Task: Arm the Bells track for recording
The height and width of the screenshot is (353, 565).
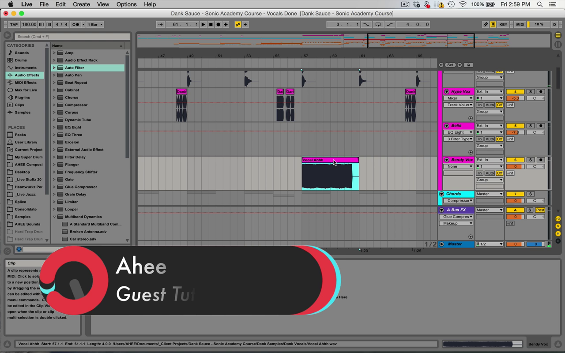Action: (x=540, y=126)
